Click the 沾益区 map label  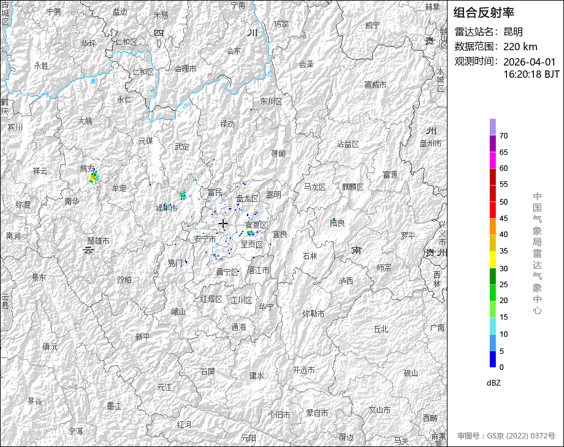(x=348, y=144)
